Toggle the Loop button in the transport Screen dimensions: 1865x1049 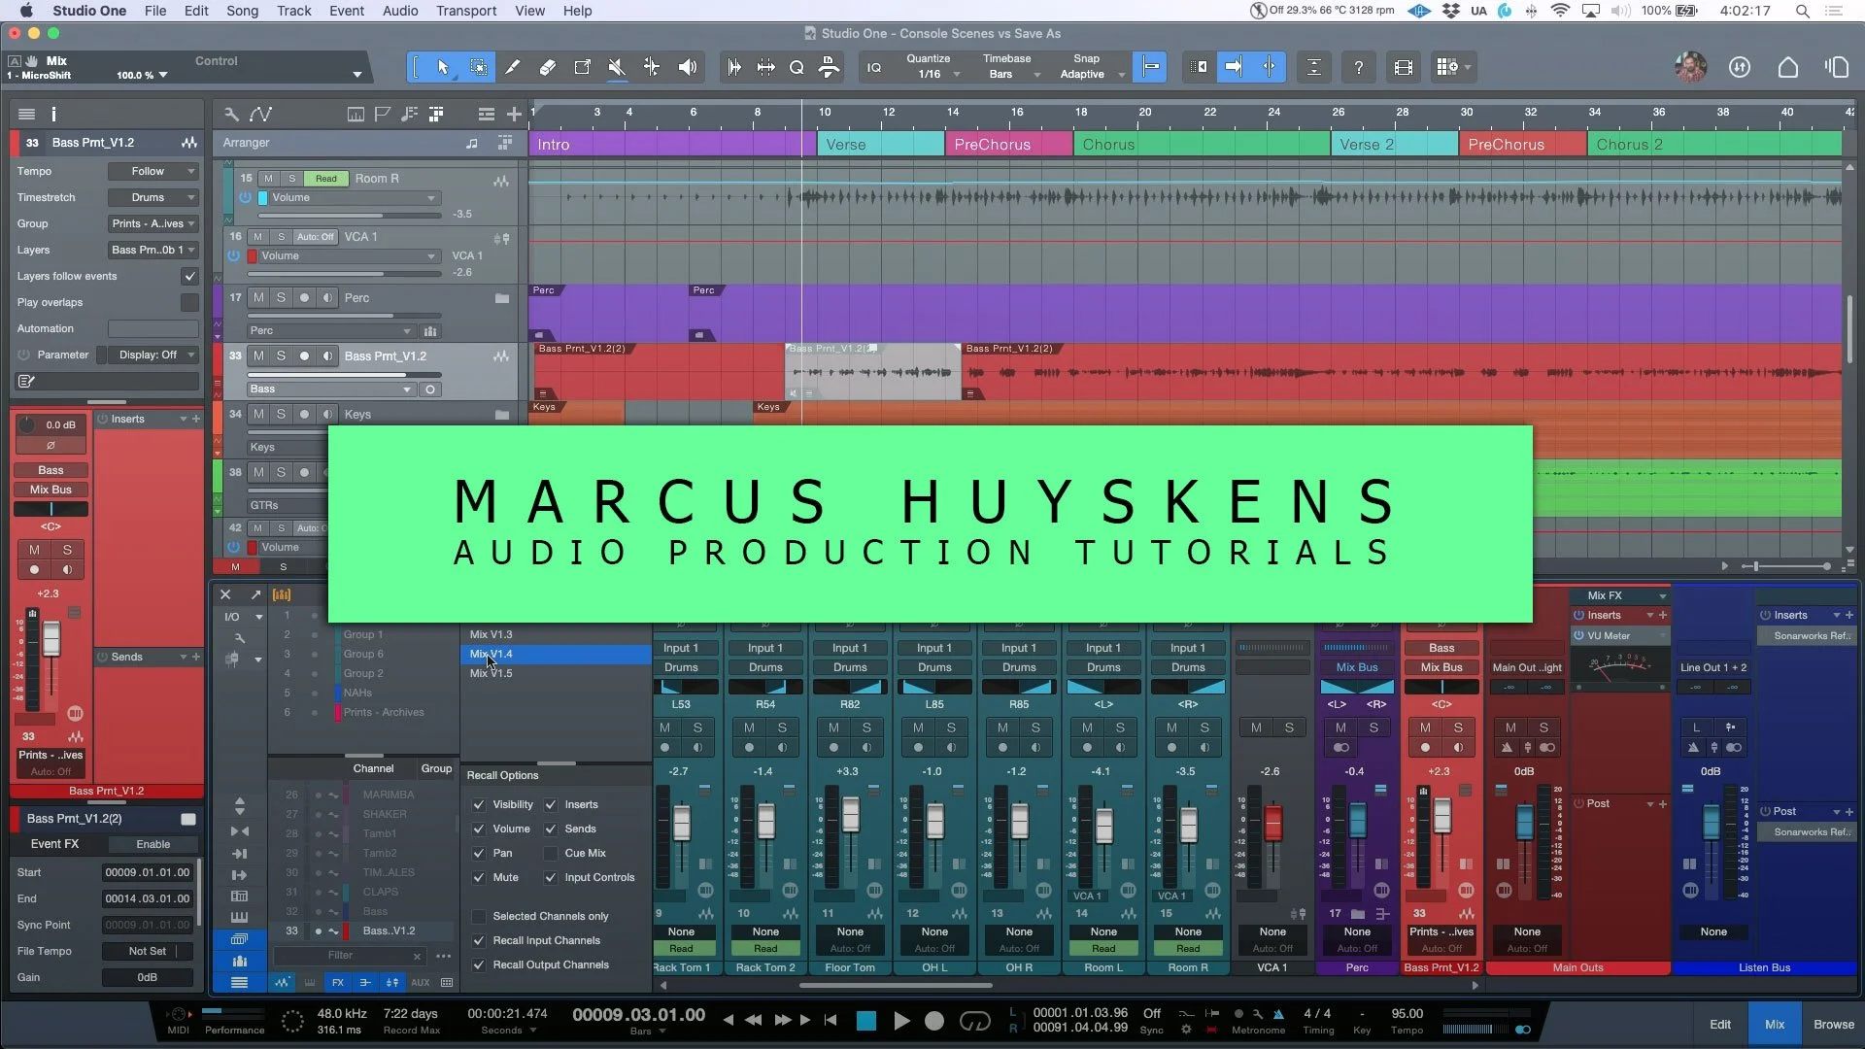click(974, 1021)
